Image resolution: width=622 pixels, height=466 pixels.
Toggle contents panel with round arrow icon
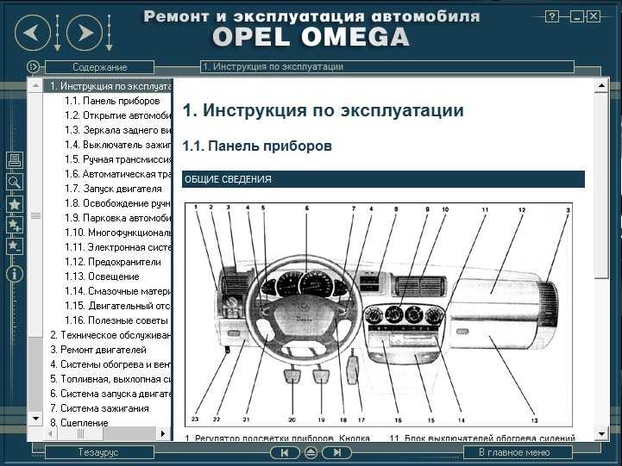34,66
